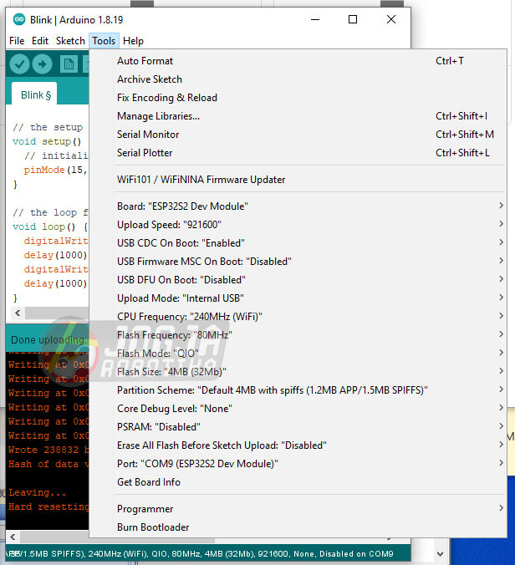The image size is (515, 565).
Task: Open the Sketch menu
Action: pos(70,41)
